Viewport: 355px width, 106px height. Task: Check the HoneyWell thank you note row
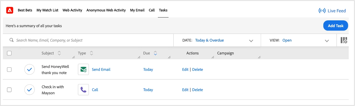click(9, 69)
